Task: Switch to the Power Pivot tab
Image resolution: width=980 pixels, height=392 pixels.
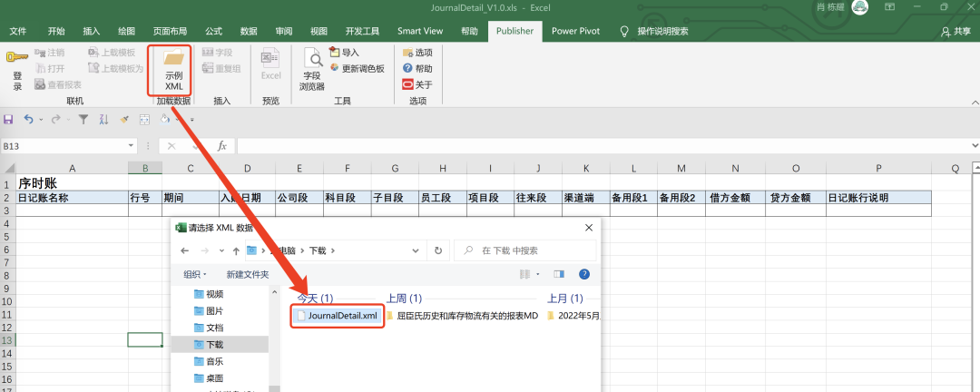Action: click(x=575, y=31)
